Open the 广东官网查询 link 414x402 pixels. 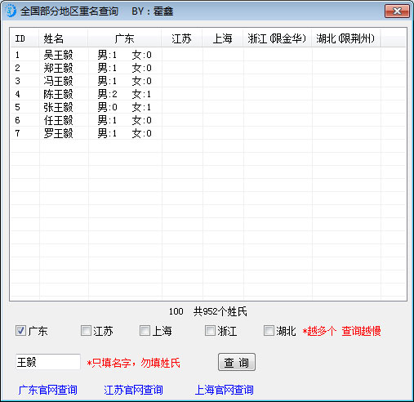coord(47,390)
